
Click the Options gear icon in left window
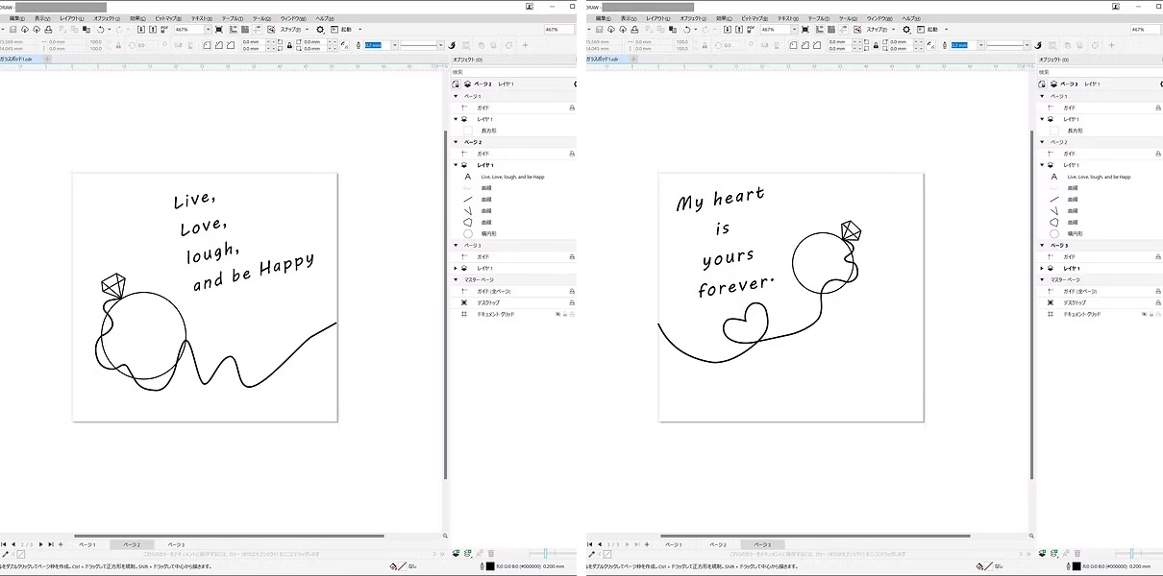coord(321,30)
